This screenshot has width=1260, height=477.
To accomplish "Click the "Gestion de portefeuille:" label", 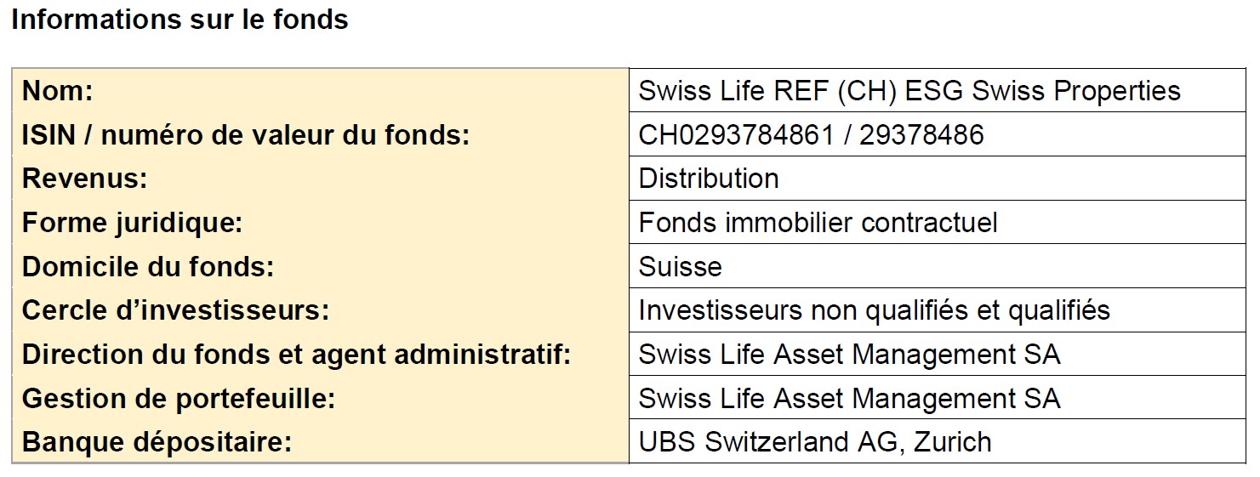I will (179, 399).
